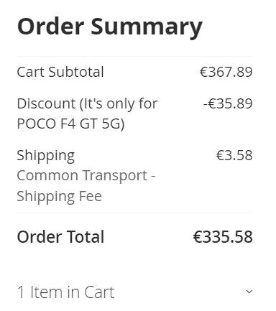Select the POCO F4 GT 5G text
Screen dimensions: 276x311
point(70,124)
